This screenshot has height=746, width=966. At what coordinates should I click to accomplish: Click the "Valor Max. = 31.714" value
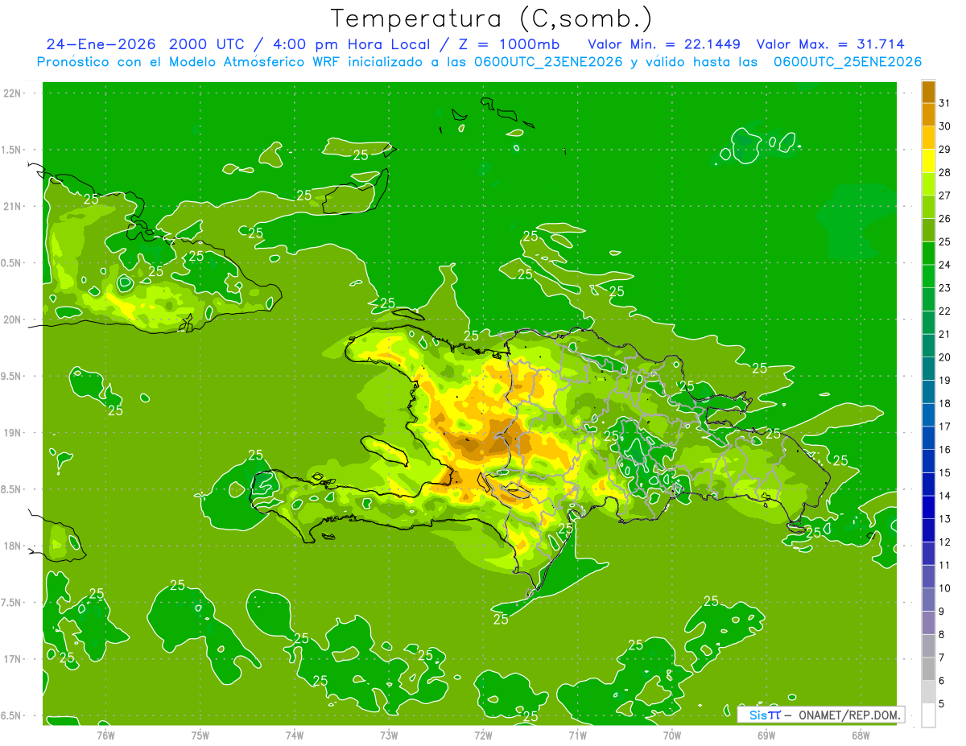tap(831, 44)
